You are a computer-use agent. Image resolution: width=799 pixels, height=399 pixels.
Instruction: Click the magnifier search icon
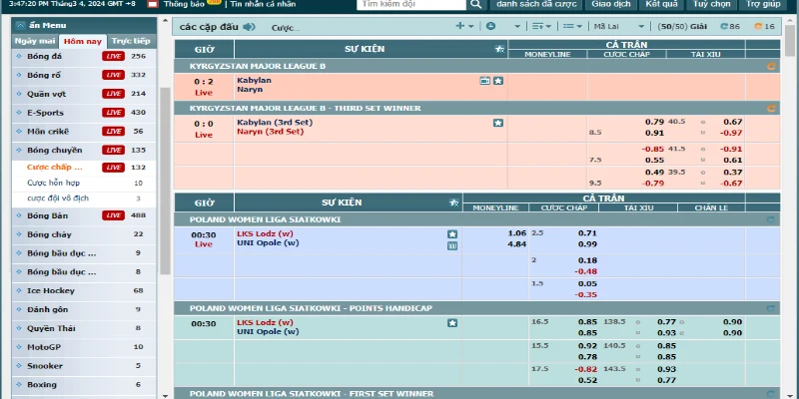point(475,4)
